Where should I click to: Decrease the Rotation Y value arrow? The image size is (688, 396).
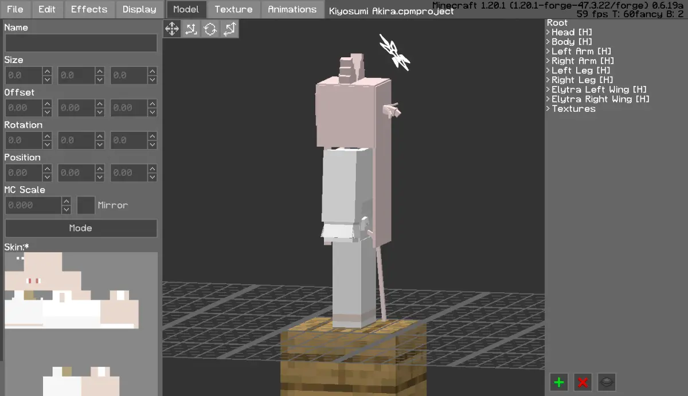click(x=100, y=145)
